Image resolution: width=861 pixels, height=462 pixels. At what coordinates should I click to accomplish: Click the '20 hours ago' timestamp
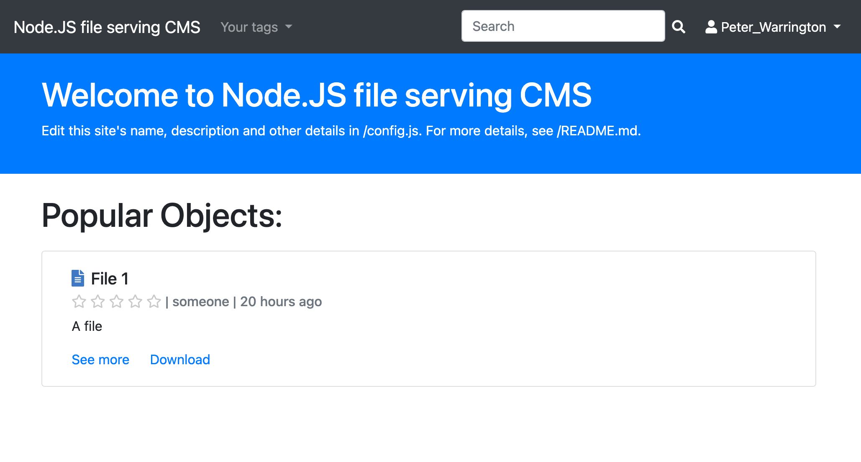tap(281, 302)
